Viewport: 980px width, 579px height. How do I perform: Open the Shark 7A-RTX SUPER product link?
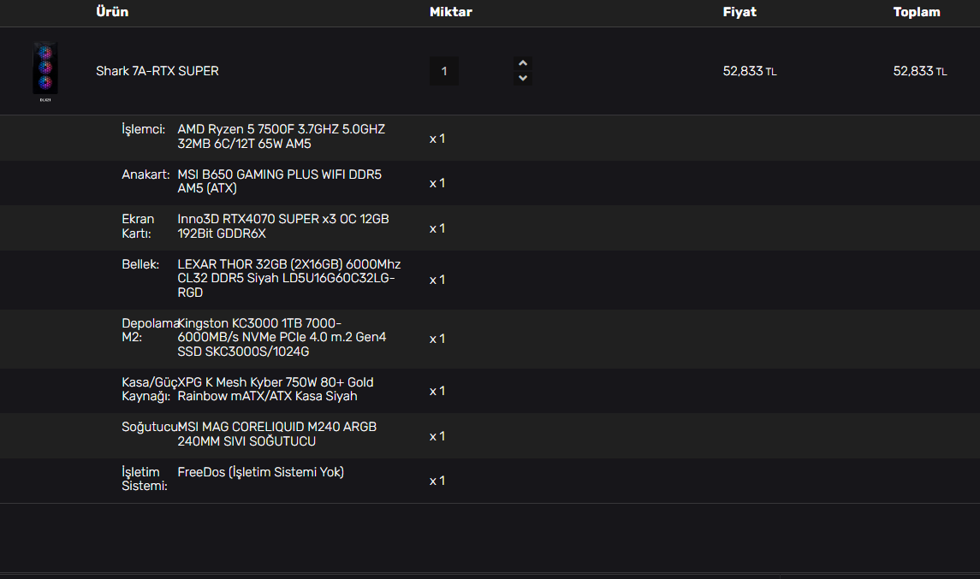(x=157, y=71)
